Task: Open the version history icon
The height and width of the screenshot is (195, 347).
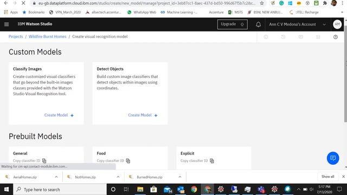Action: (x=283, y=37)
